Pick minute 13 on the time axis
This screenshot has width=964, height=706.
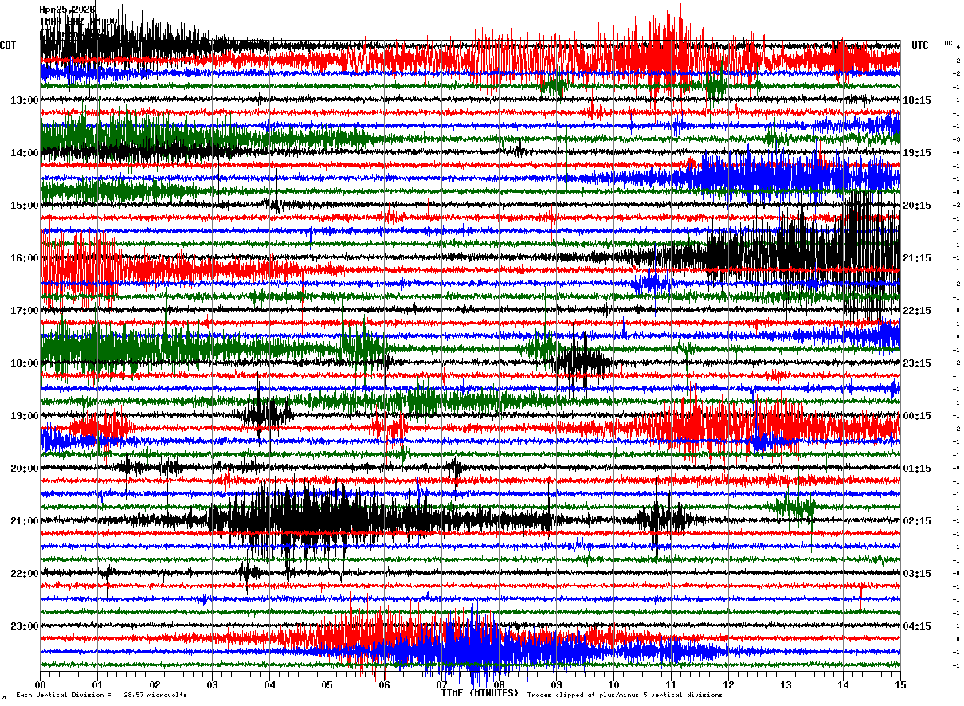786,684
